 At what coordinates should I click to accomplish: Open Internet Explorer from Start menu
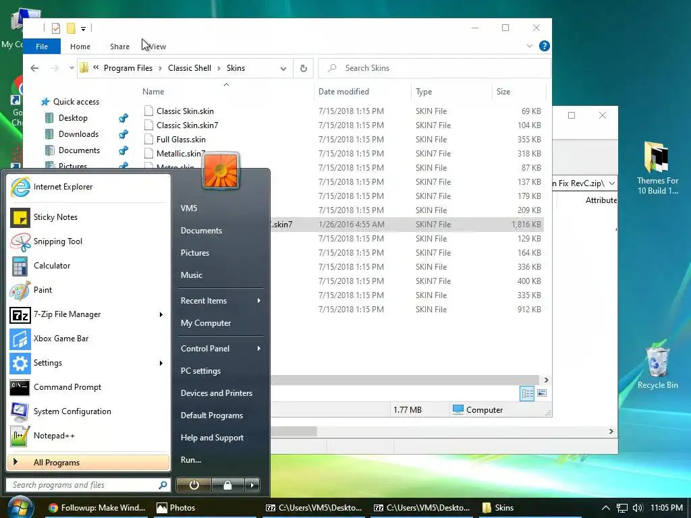(x=88, y=187)
